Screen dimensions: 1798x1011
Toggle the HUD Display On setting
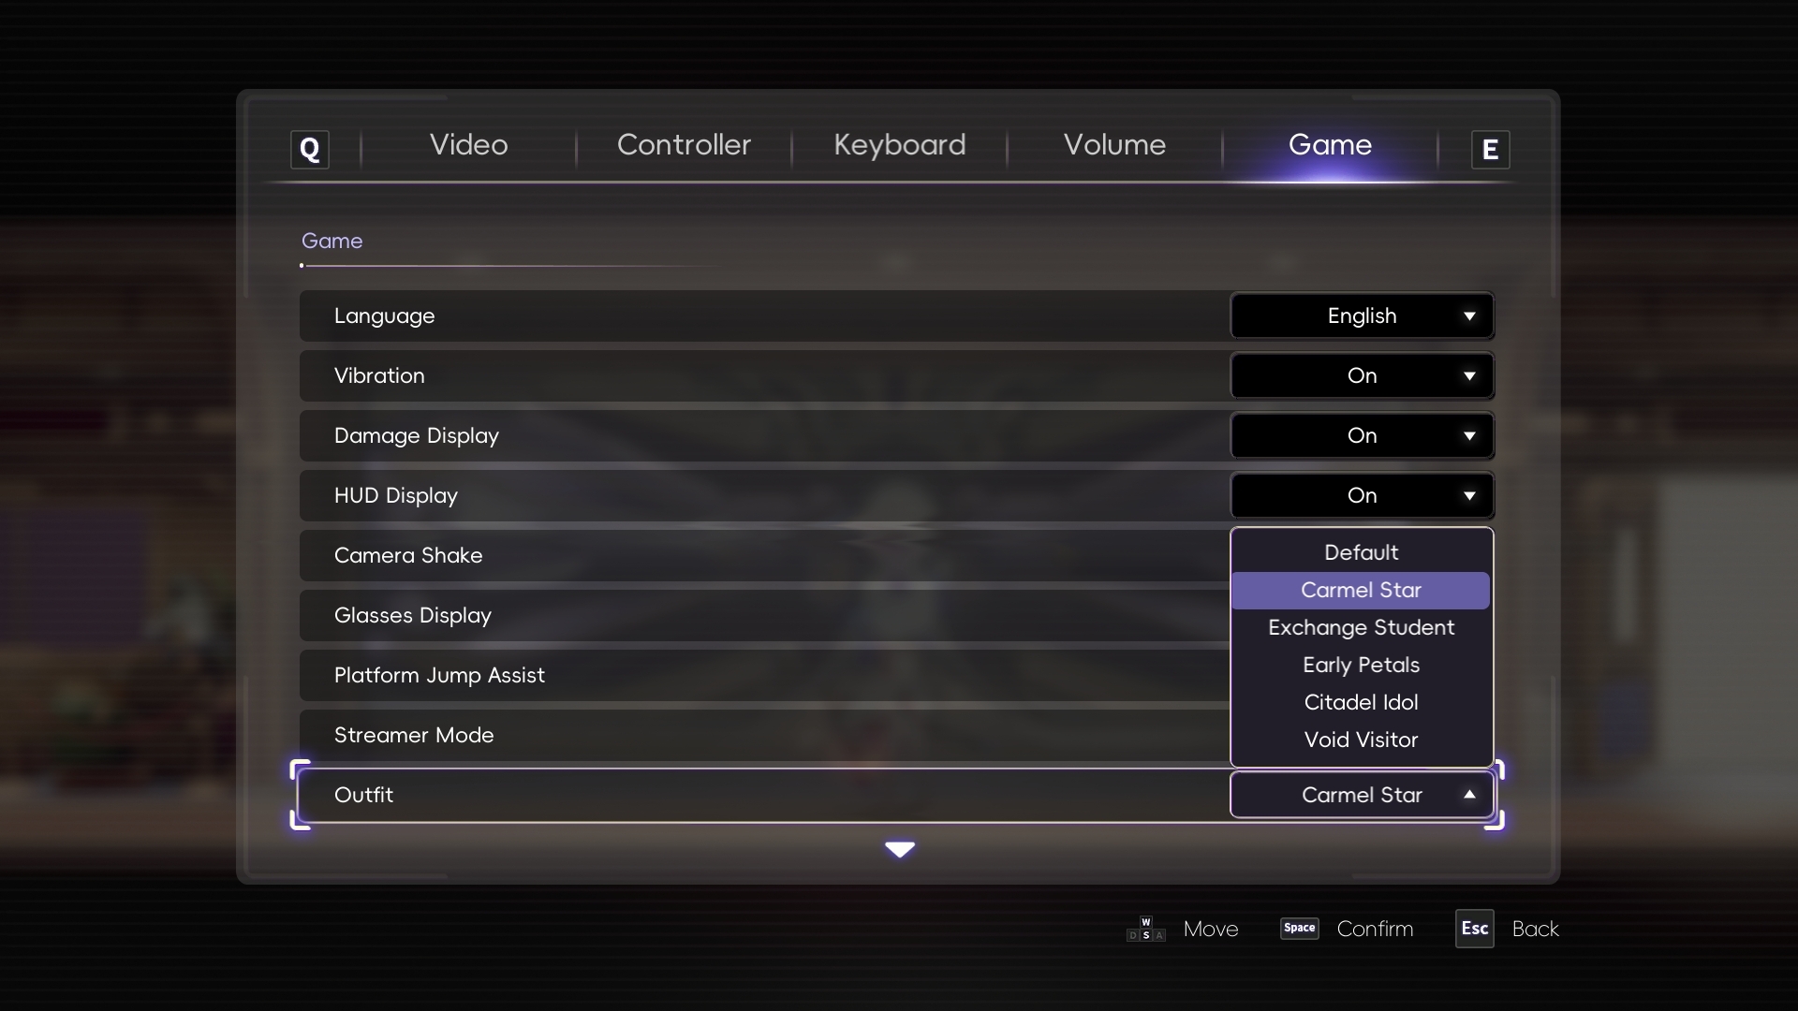(x=1362, y=495)
